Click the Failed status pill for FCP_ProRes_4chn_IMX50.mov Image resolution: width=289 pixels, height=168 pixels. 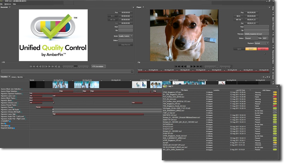(275, 97)
